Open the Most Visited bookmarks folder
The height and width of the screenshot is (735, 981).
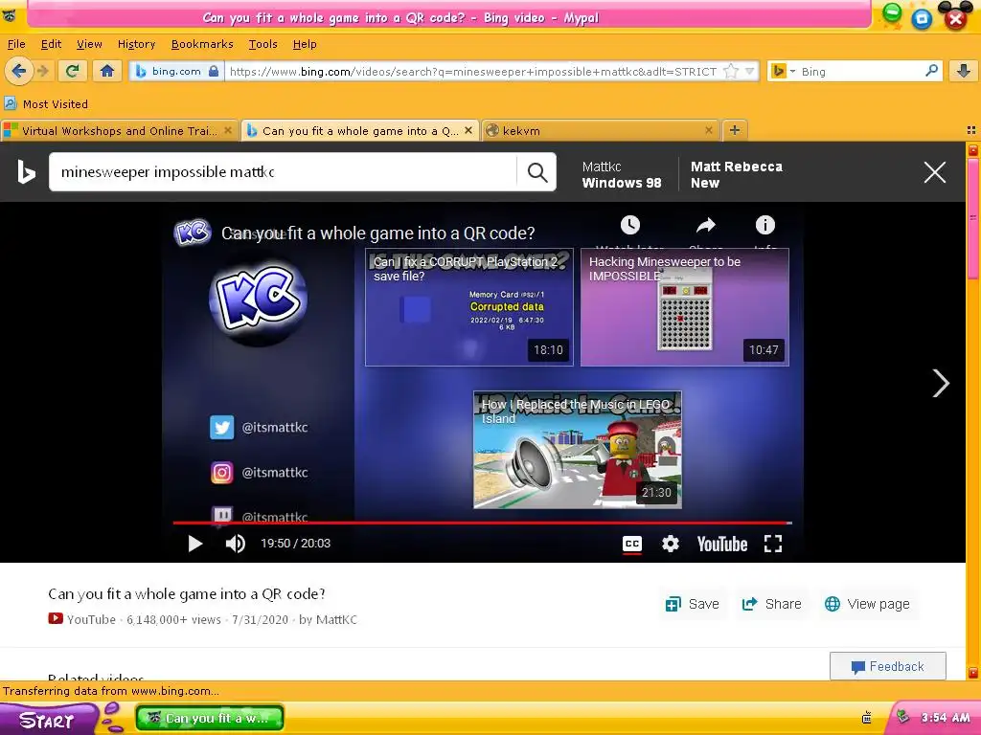(46, 103)
